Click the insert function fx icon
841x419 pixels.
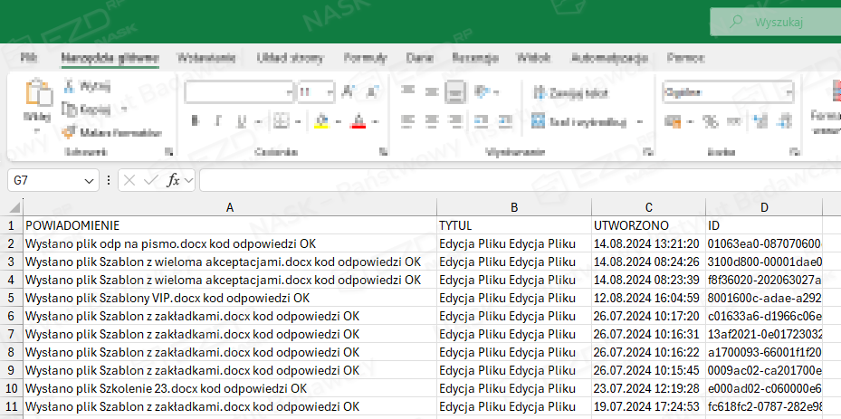pyautogui.click(x=174, y=181)
